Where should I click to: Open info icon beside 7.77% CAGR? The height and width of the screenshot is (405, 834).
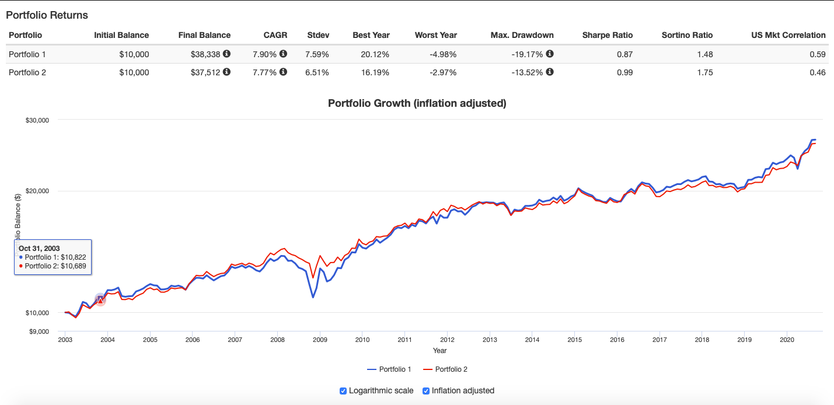(x=283, y=72)
